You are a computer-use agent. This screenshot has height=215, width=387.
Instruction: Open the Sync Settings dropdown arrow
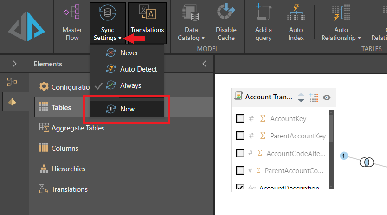[120, 38]
